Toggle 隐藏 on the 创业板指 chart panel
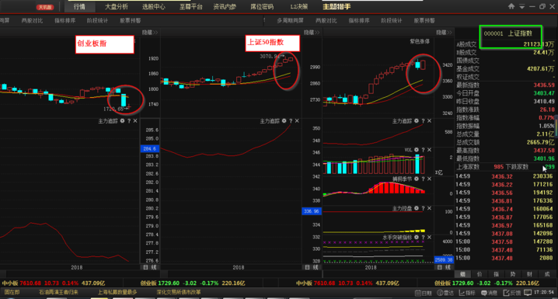 click(x=150, y=33)
